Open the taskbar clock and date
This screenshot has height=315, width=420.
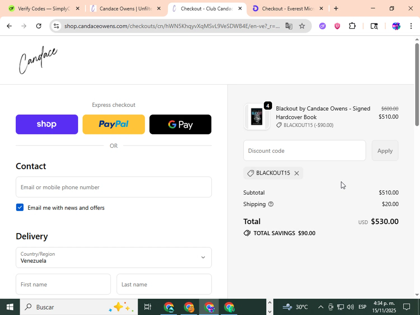point(384,307)
